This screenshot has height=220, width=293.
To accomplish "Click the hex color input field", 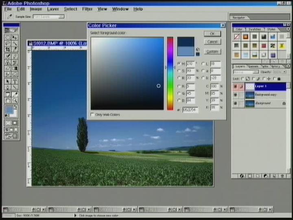I will pyautogui.click(x=190, y=110).
